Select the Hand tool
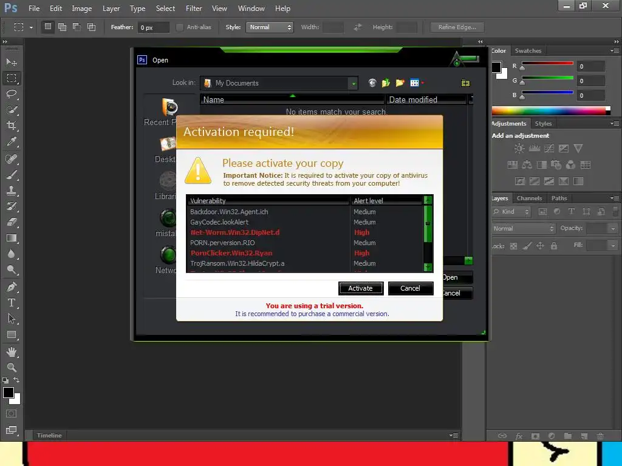The width and height of the screenshot is (622, 466). pos(12,352)
